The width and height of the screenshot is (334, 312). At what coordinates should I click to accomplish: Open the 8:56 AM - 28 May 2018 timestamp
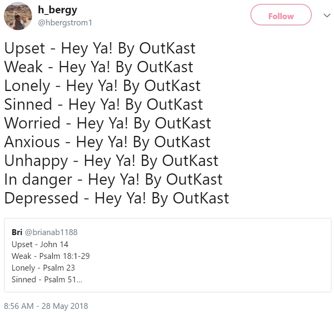click(46, 306)
